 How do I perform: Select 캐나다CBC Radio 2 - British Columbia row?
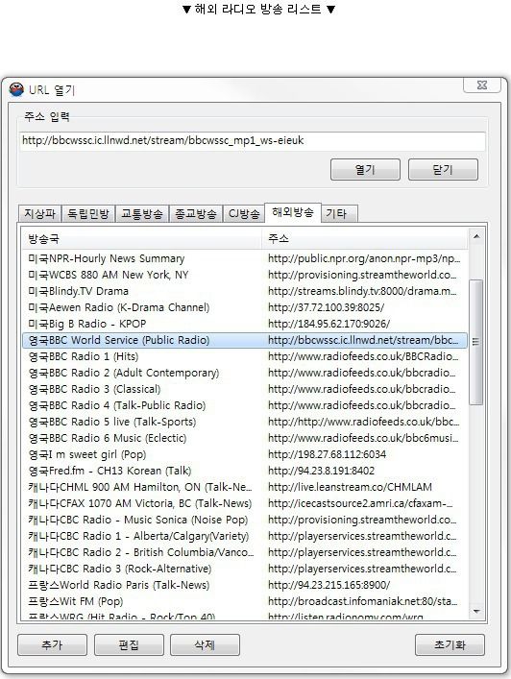pyautogui.click(x=245, y=552)
